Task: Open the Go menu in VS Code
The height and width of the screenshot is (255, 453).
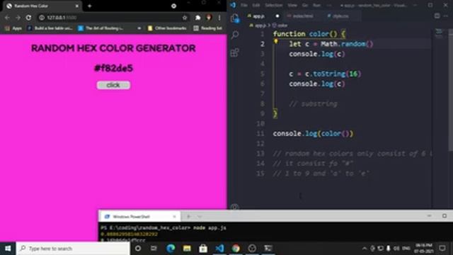Action: pos(305,5)
